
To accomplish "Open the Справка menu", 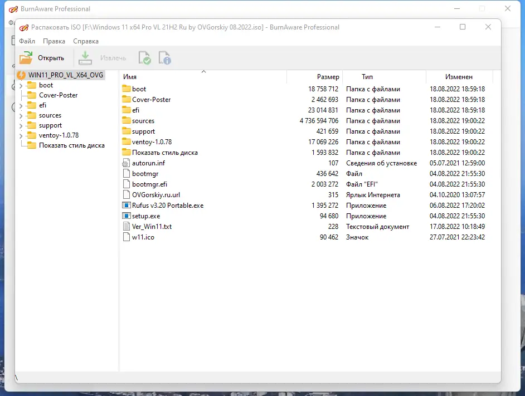I will pos(86,41).
